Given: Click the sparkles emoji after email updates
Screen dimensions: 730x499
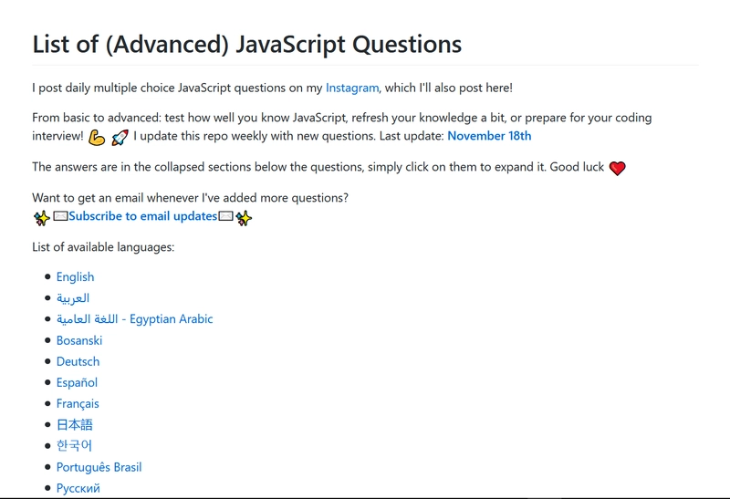Looking at the screenshot, I should tap(244, 218).
